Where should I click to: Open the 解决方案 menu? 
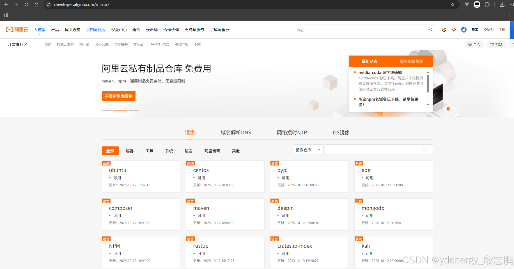point(72,30)
